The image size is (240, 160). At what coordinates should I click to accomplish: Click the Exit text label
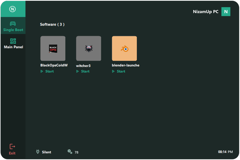(12, 153)
